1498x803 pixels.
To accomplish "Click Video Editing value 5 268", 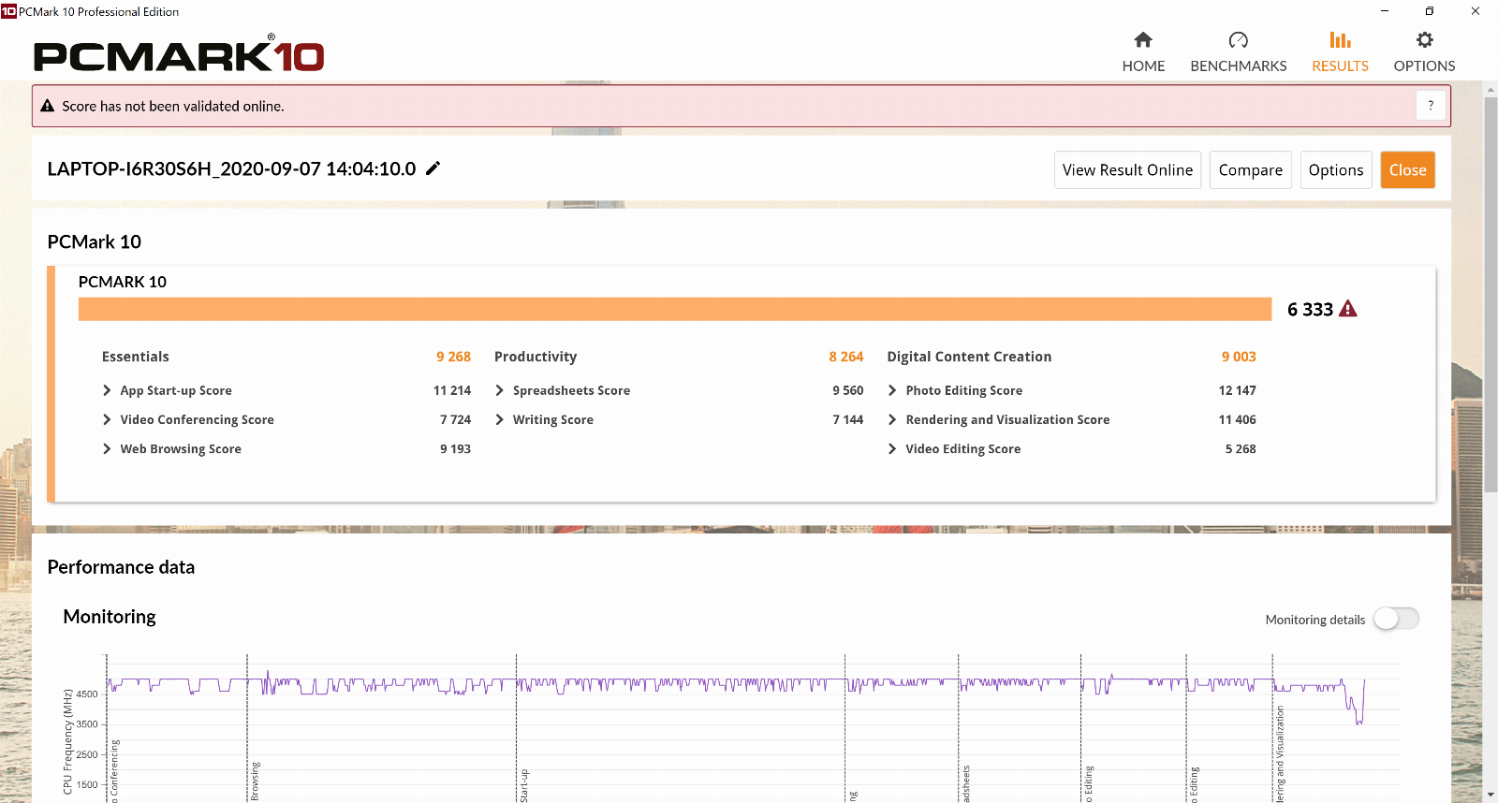I will [1241, 448].
